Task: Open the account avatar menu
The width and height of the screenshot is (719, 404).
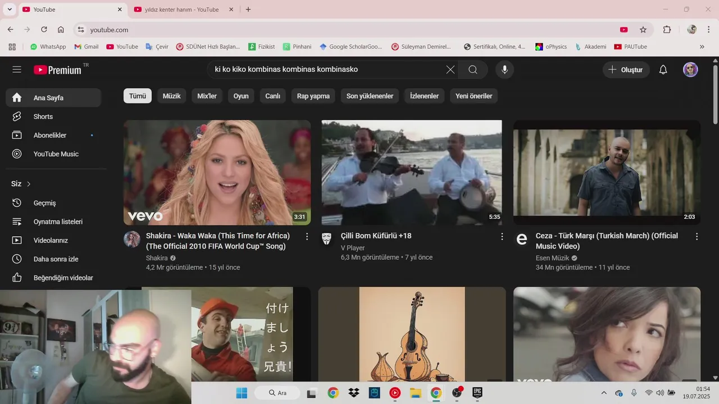Action: pos(690,70)
